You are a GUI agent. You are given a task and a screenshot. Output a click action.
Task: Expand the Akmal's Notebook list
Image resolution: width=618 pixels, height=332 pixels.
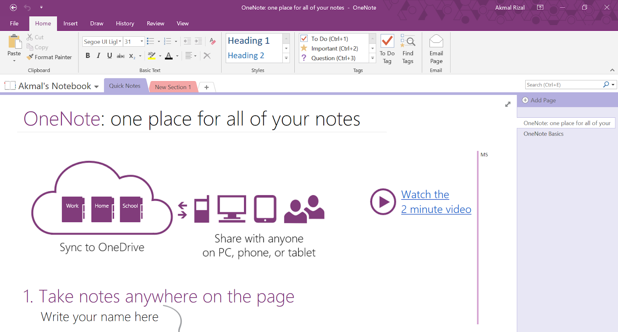(96, 86)
